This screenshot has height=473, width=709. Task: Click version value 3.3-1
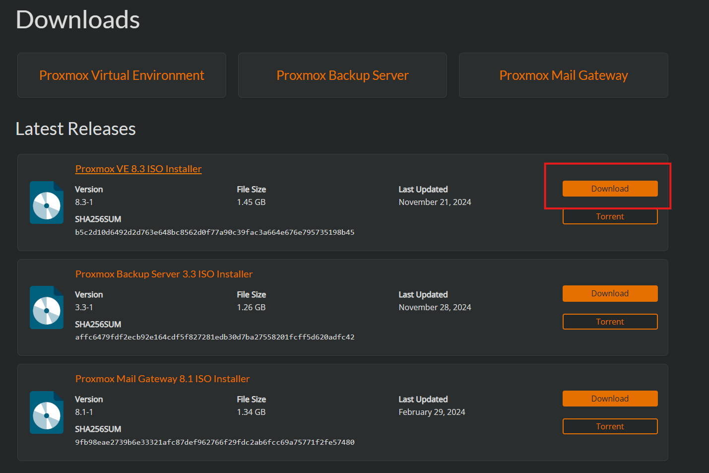[84, 307]
